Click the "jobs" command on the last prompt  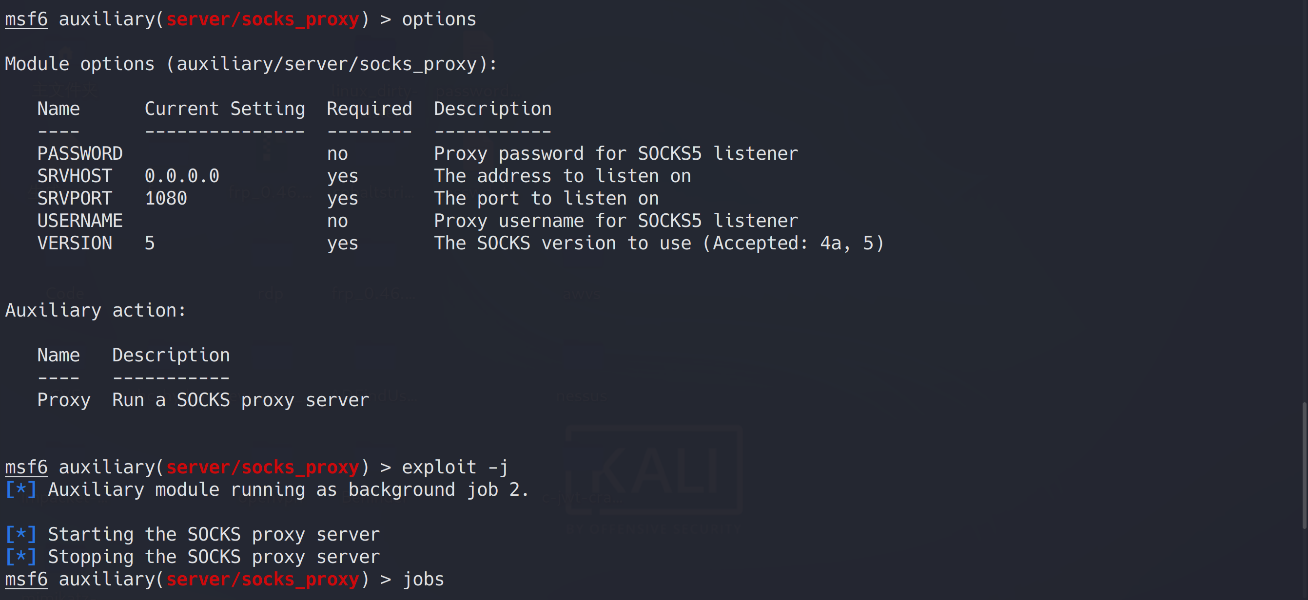pos(423,579)
